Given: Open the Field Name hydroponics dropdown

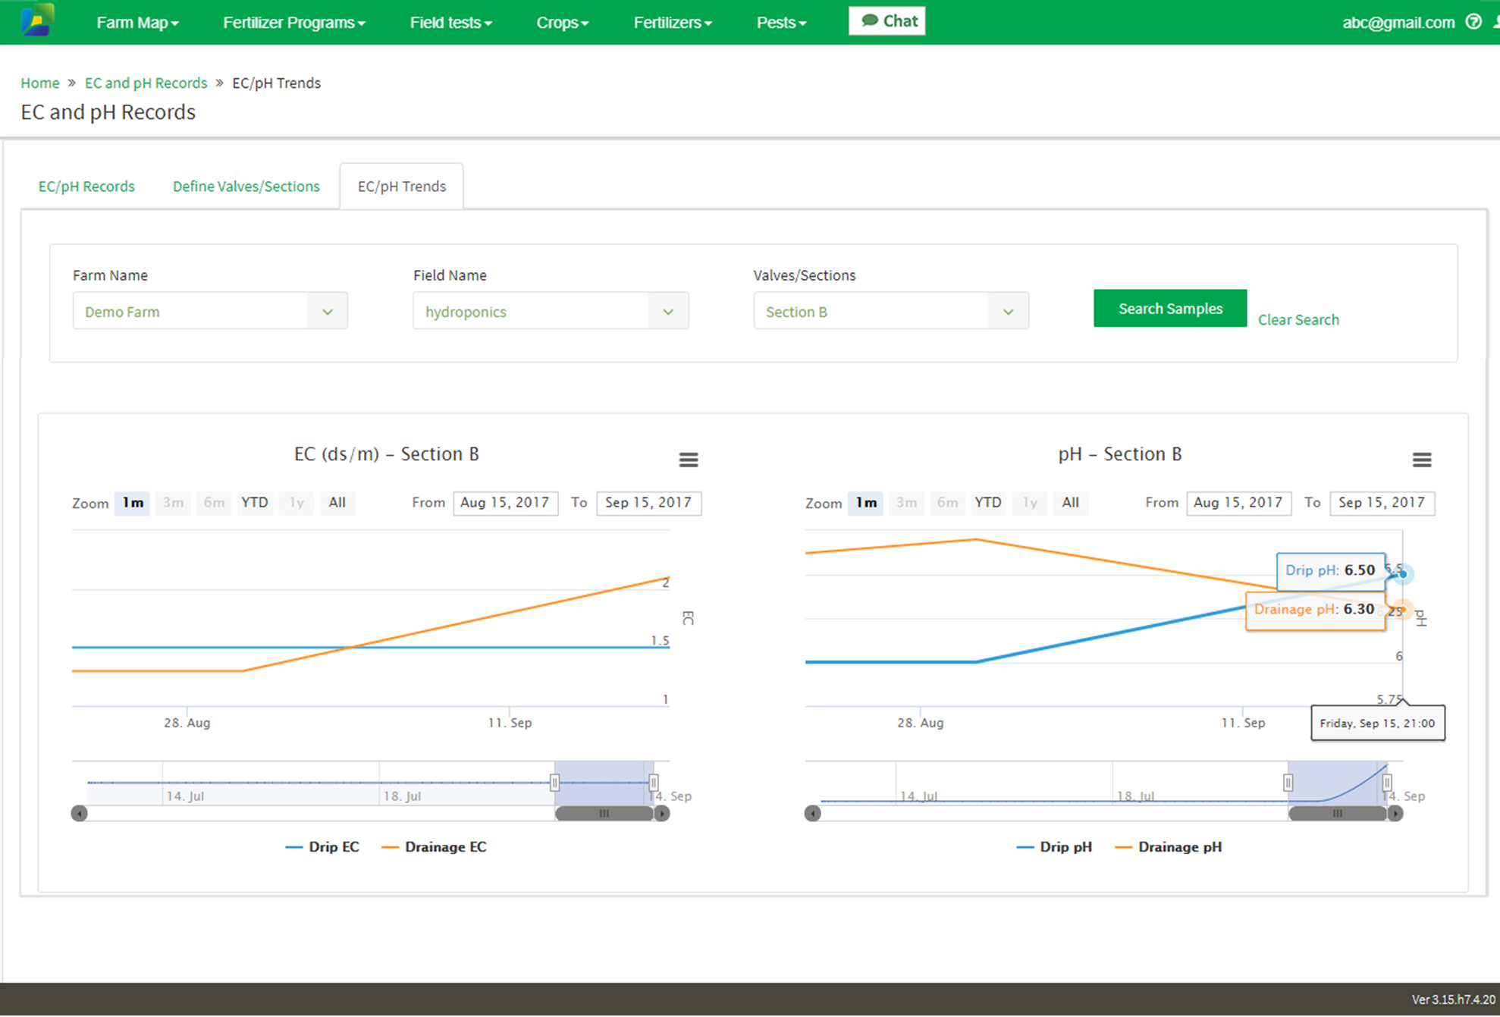Looking at the screenshot, I should click(551, 311).
